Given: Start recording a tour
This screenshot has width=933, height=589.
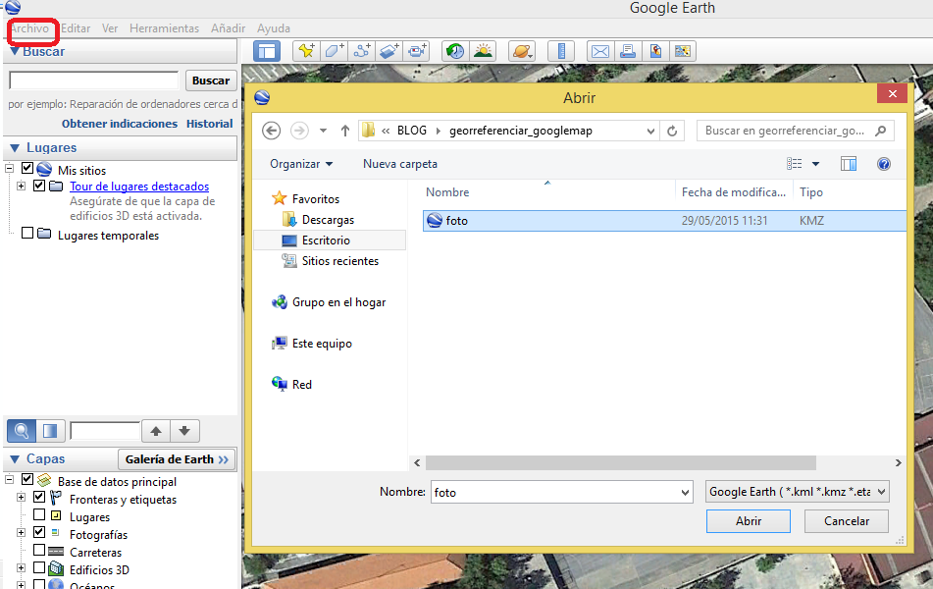Looking at the screenshot, I should [417, 51].
